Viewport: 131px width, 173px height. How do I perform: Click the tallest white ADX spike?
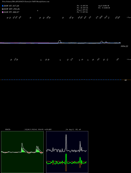pyautogui.click(x=66, y=142)
